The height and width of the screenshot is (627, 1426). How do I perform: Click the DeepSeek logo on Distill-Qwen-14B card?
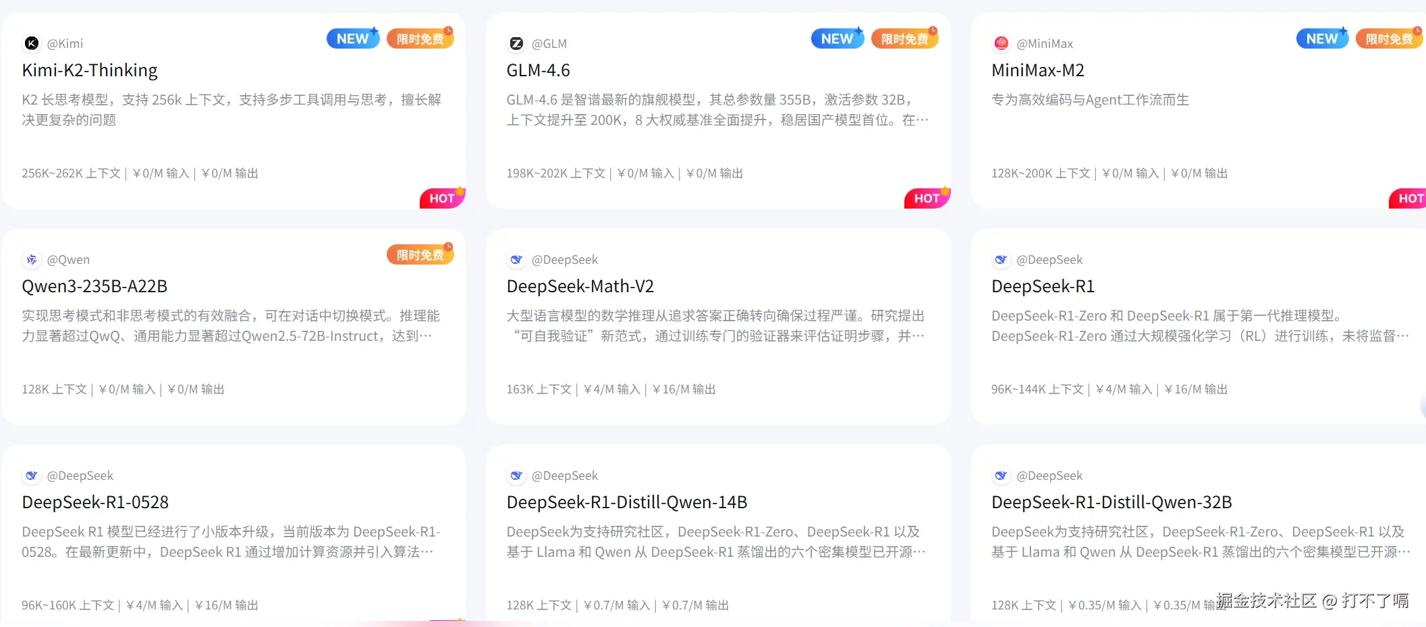point(516,476)
